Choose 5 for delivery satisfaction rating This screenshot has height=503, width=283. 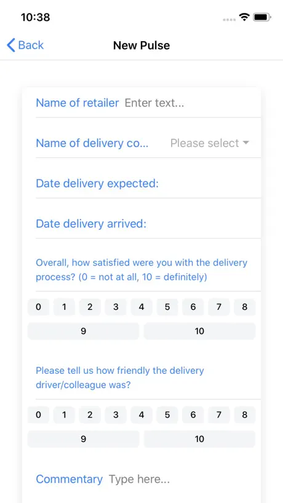[167, 307]
